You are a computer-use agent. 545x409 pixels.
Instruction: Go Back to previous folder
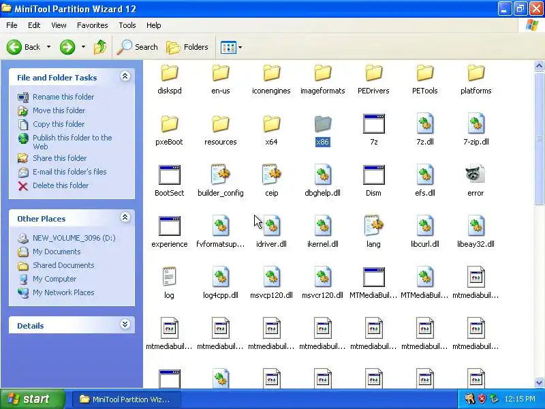[x=24, y=47]
